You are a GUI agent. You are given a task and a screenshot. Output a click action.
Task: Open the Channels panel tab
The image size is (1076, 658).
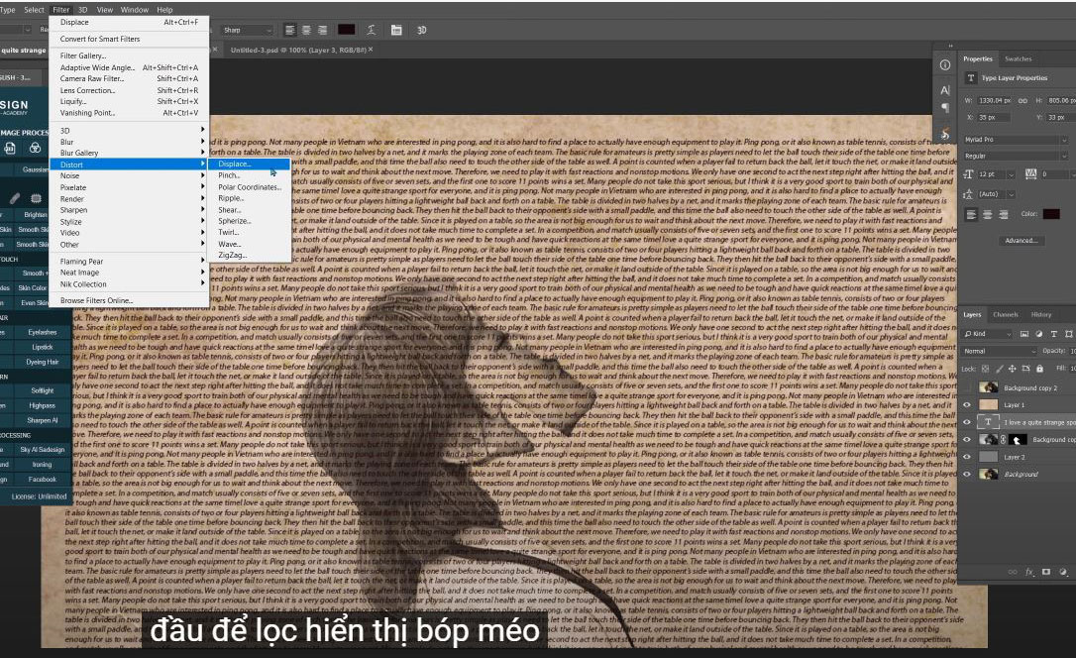[1005, 314]
